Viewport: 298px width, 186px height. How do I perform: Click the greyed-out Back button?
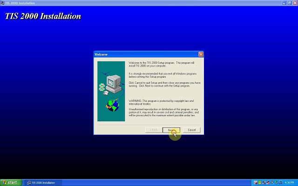tap(154, 130)
